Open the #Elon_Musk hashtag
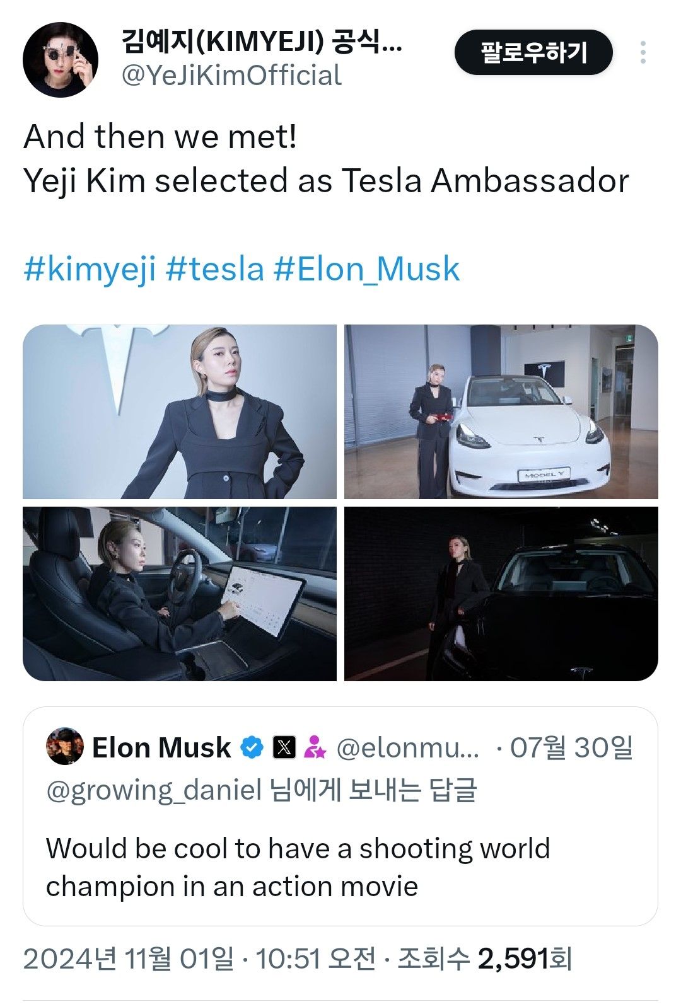The width and height of the screenshot is (681, 1007). pyautogui.click(x=366, y=269)
